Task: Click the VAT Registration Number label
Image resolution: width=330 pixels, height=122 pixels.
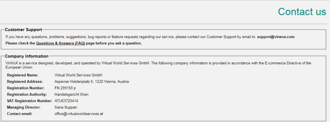Action: pos(29,101)
